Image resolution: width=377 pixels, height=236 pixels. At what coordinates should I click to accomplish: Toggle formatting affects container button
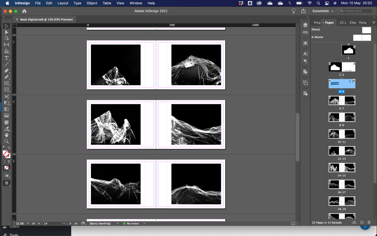pos(5,162)
